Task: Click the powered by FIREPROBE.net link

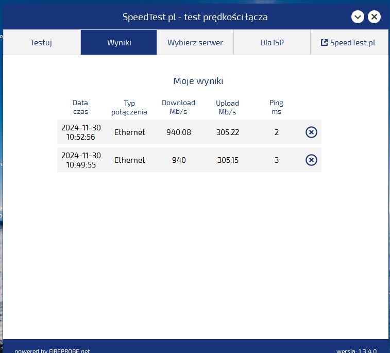Action: [52, 350]
